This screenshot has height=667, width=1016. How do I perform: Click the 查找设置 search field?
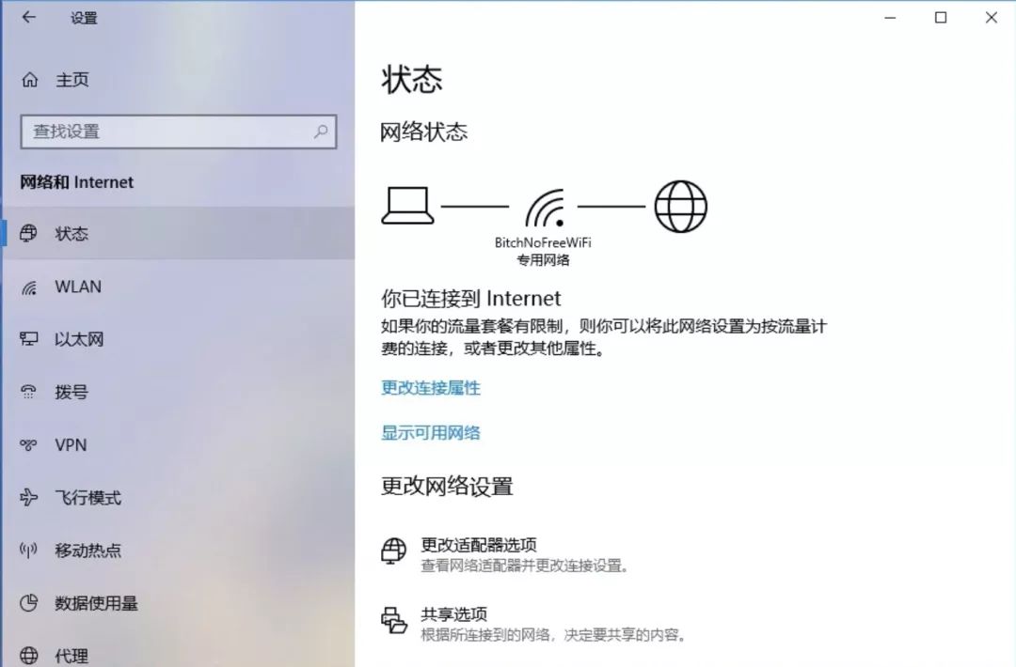(179, 132)
